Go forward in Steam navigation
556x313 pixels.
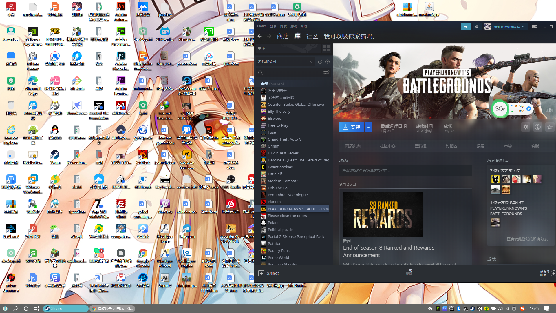269,36
